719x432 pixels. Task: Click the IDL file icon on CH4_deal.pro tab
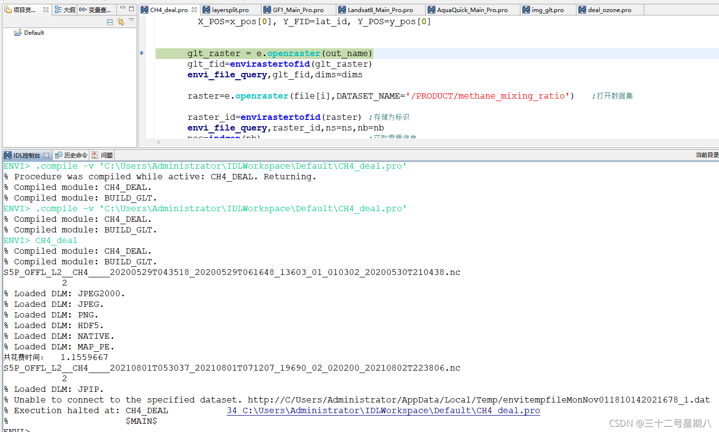click(144, 10)
